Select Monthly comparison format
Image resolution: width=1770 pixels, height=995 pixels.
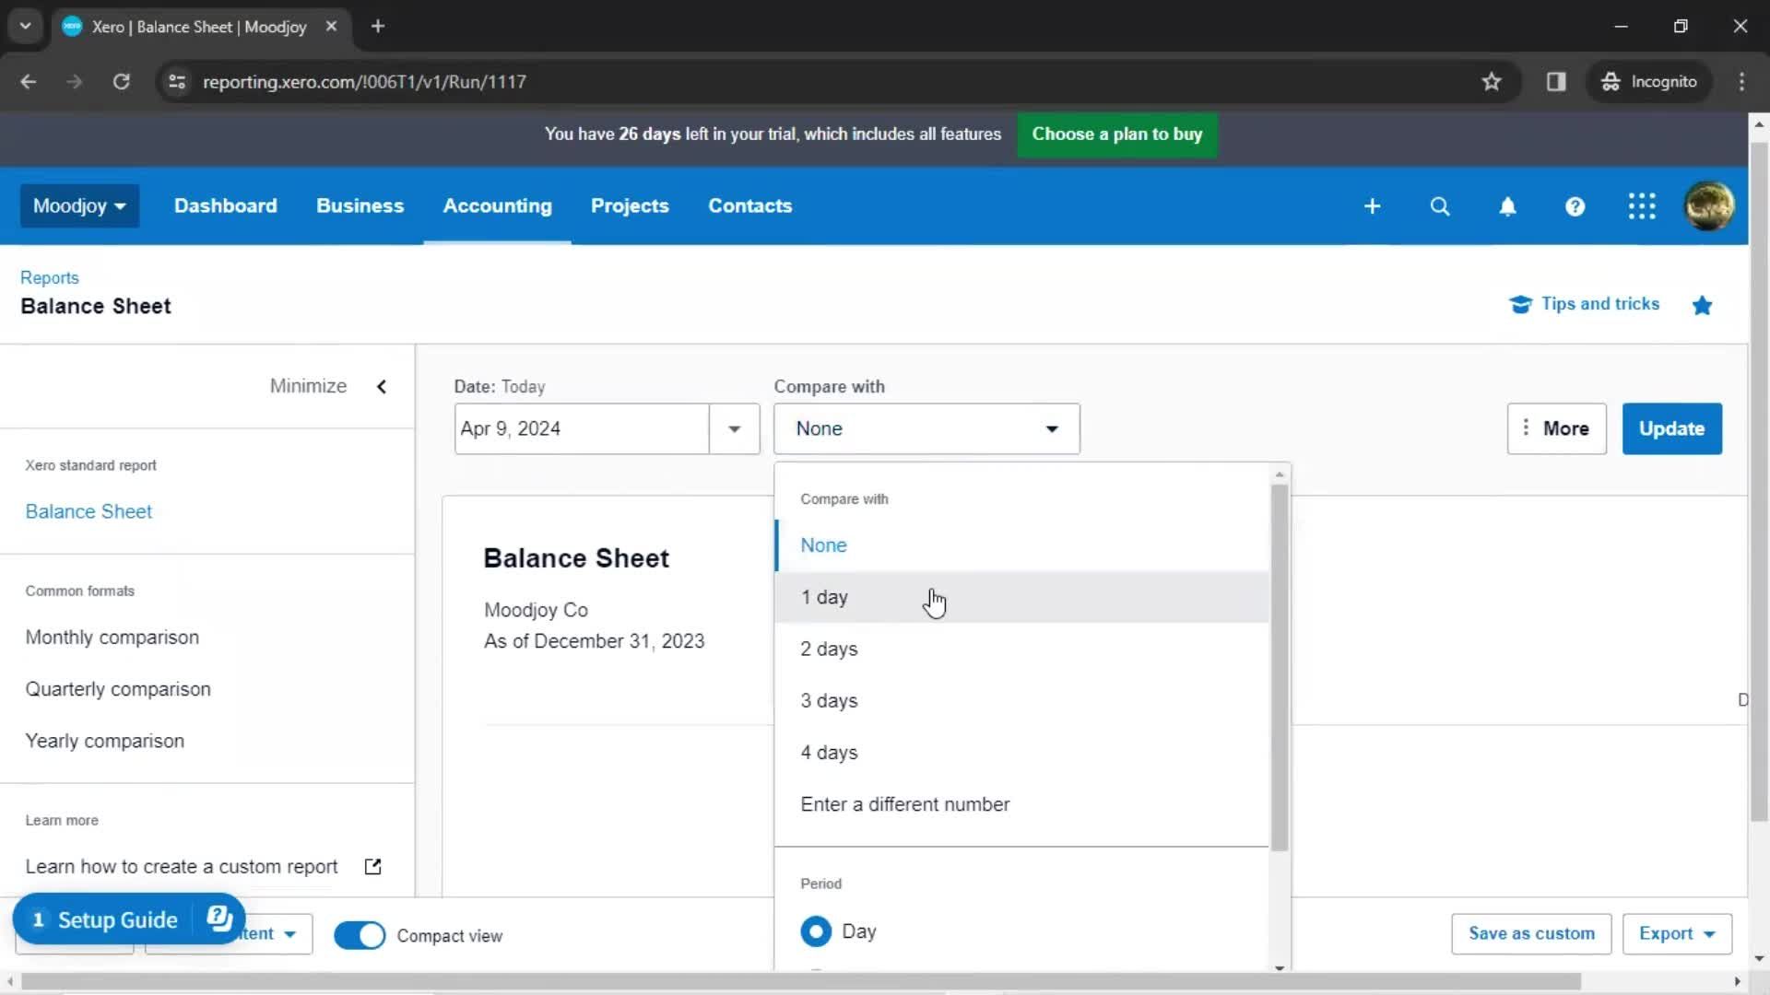tap(112, 638)
